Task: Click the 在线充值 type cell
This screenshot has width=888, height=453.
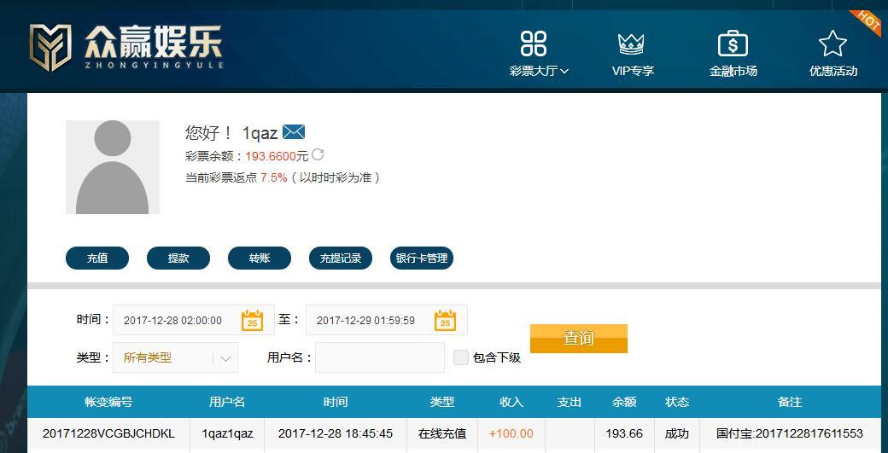Action: [x=442, y=433]
